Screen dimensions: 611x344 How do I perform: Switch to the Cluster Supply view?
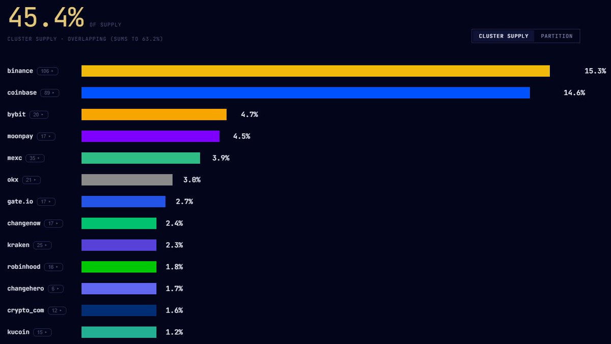(x=504, y=36)
